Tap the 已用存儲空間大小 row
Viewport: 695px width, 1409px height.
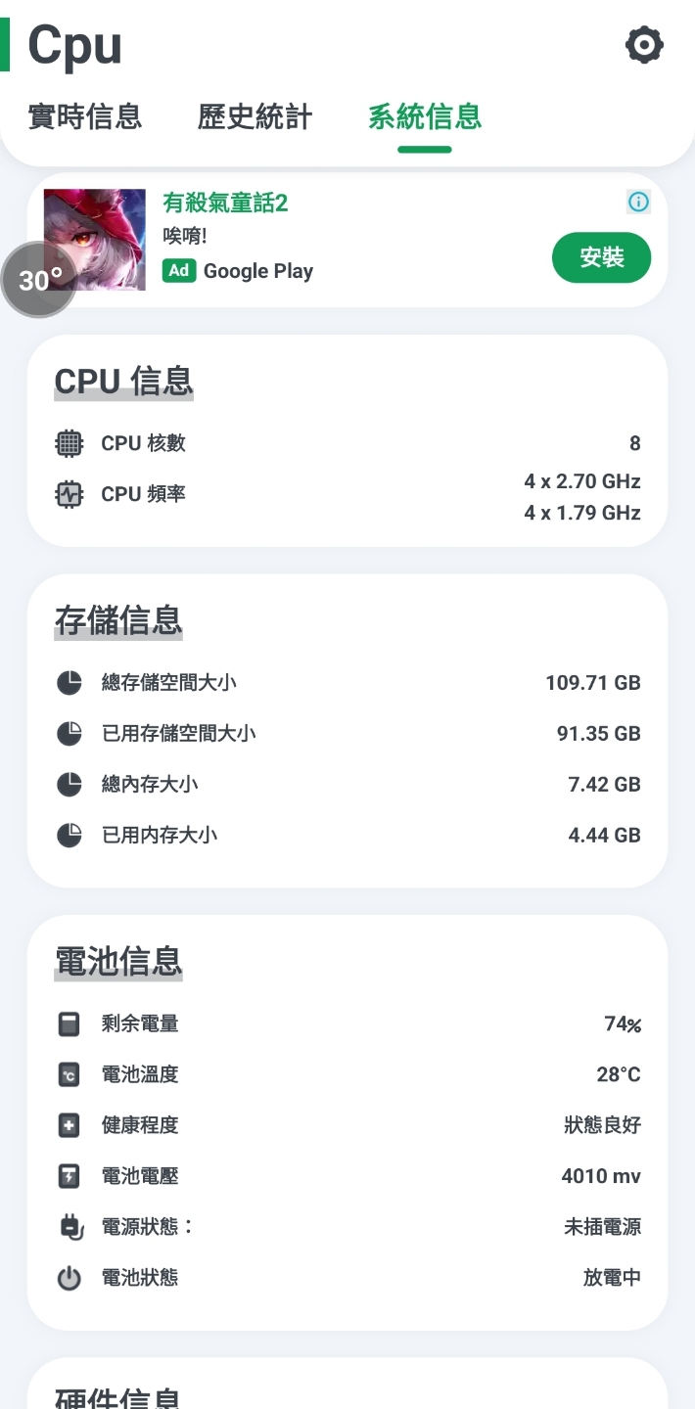coord(347,733)
